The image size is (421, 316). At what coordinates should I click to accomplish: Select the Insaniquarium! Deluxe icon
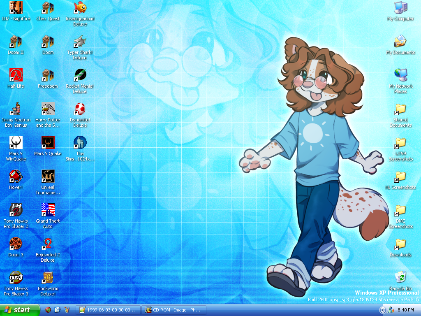pyautogui.click(x=80, y=8)
